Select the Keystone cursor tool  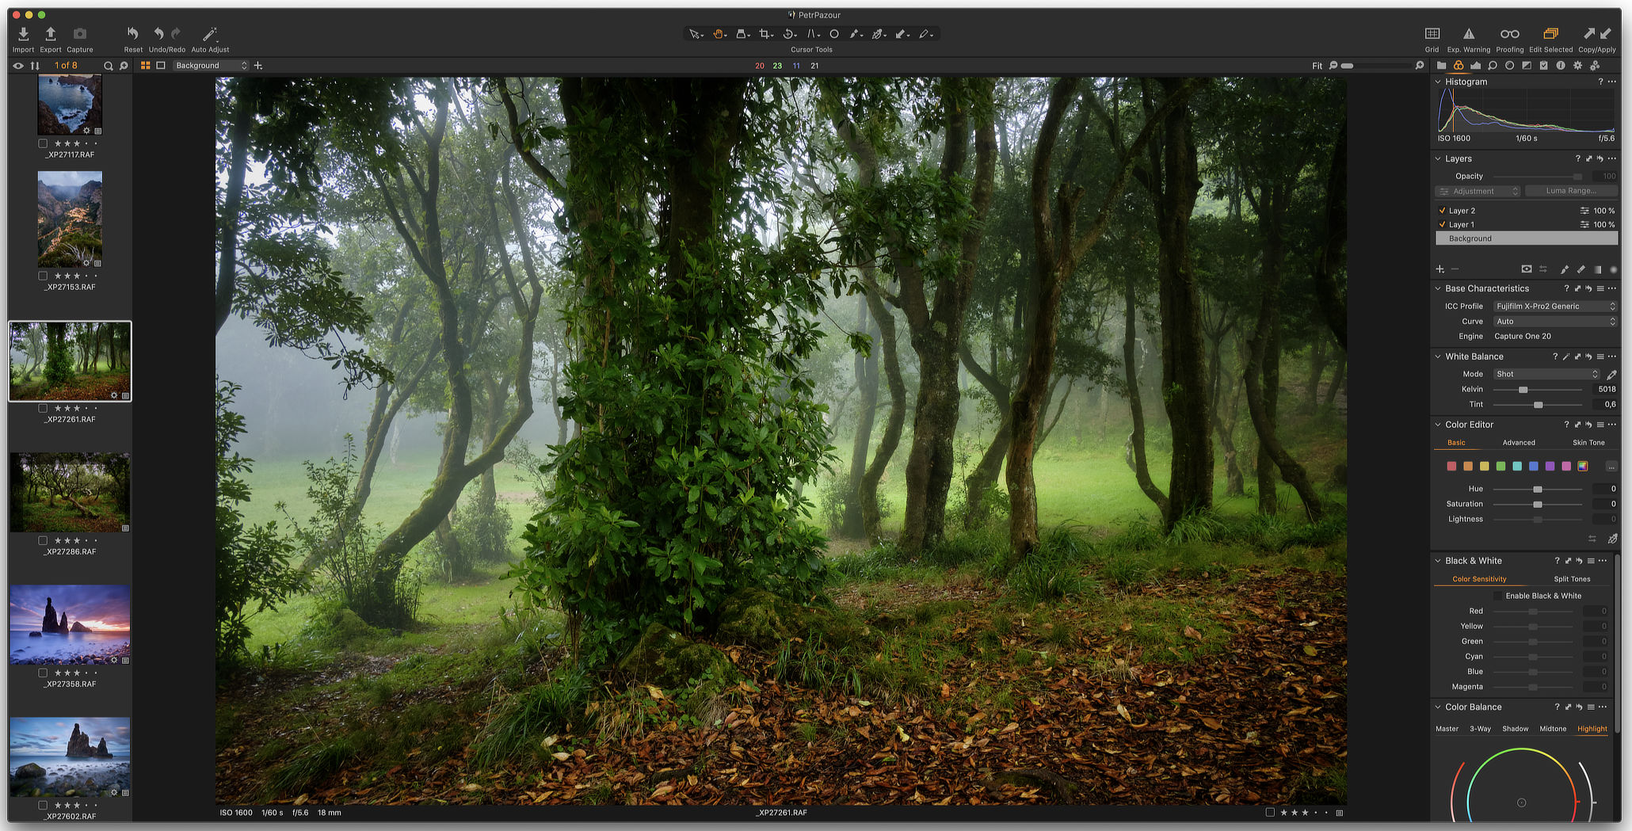811,34
